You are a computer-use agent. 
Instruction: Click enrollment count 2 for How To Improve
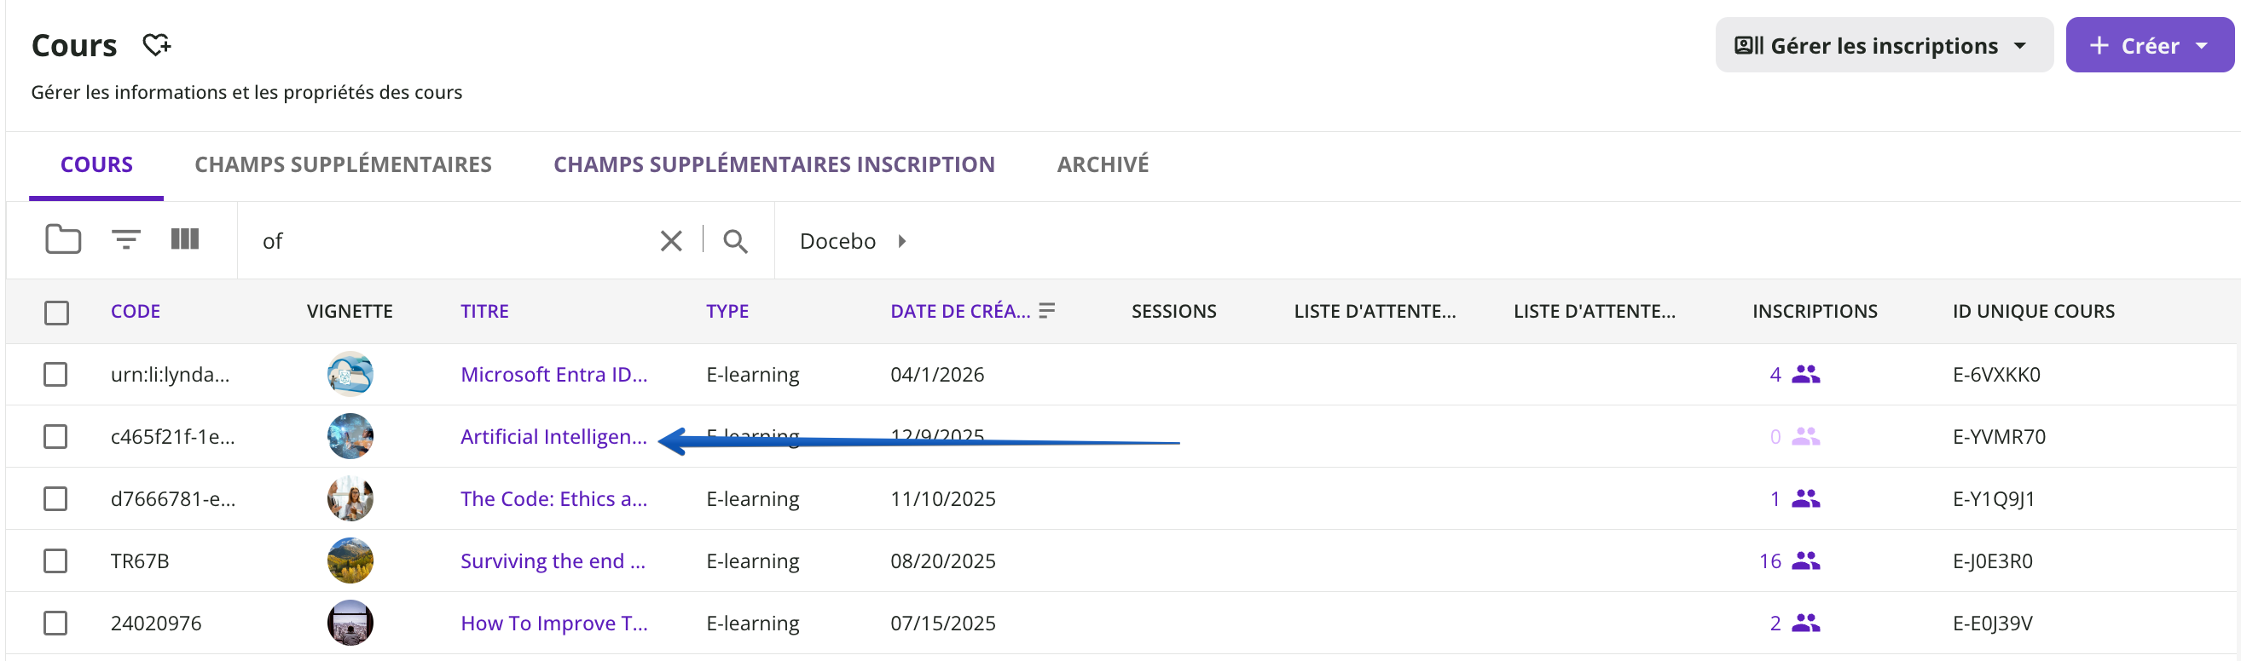(x=1775, y=623)
